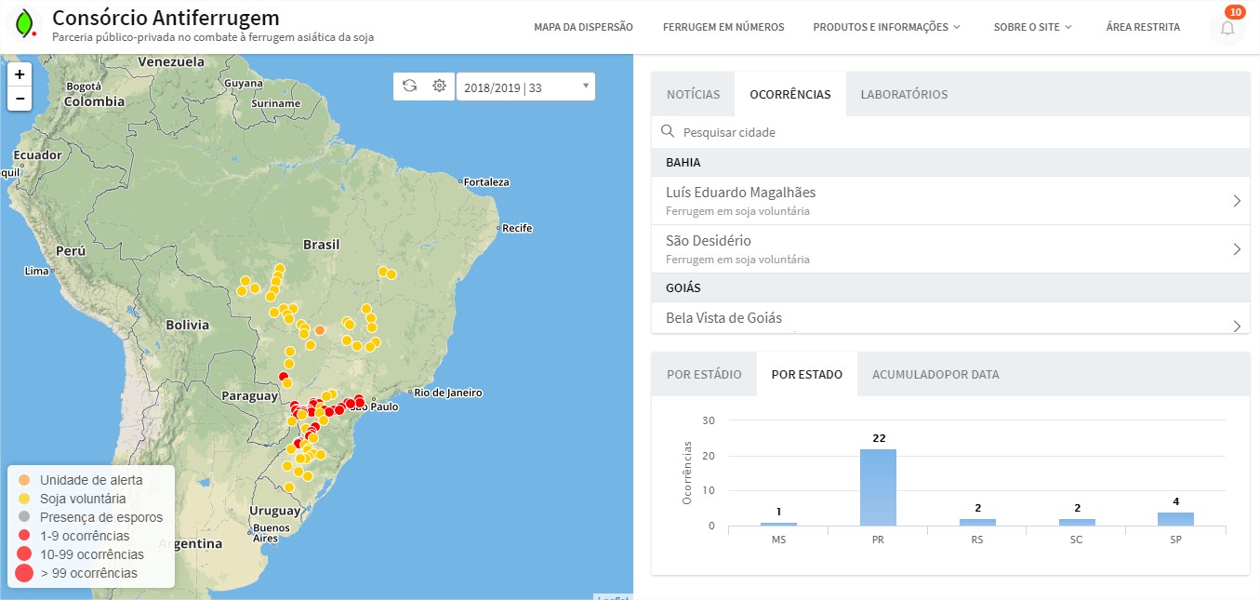
Task: Go to Área Restrita
Action: [1143, 27]
